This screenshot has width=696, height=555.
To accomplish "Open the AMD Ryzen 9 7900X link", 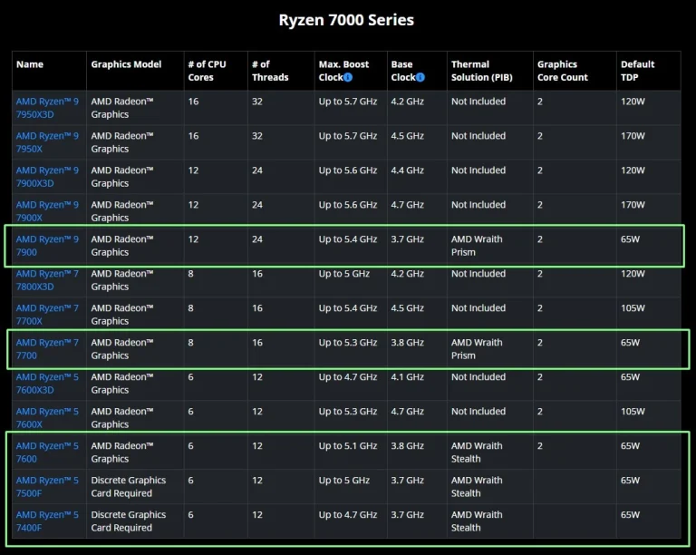I will [x=47, y=211].
